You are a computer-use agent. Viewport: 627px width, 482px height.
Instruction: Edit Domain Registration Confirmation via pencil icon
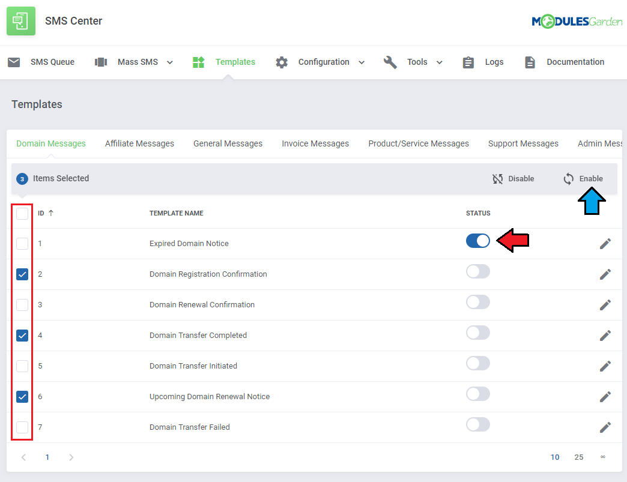(605, 274)
